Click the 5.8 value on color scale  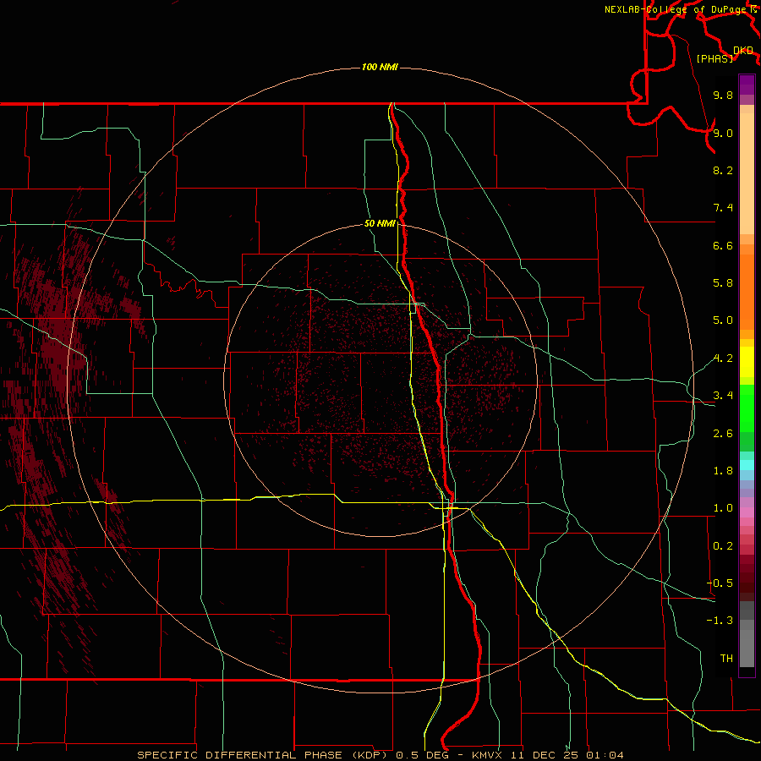(723, 283)
